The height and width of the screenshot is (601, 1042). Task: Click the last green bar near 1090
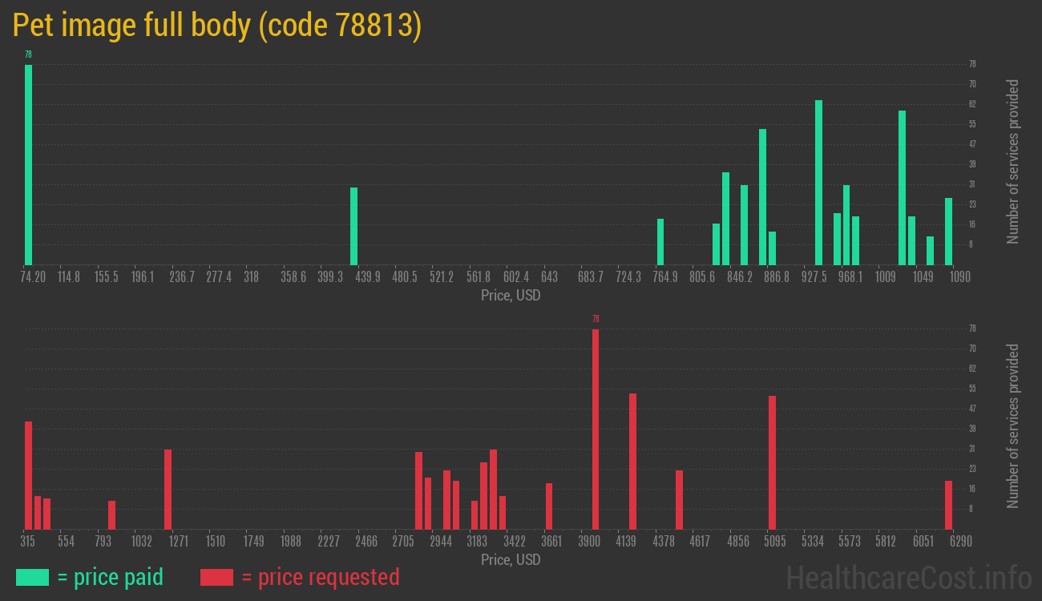click(948, 231)
